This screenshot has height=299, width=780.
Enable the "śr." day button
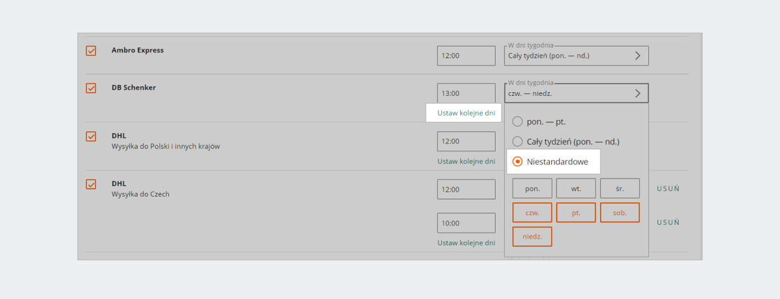[x=619, y=189]
